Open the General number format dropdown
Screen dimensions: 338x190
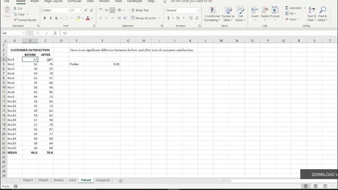click(x=198, y=10)
